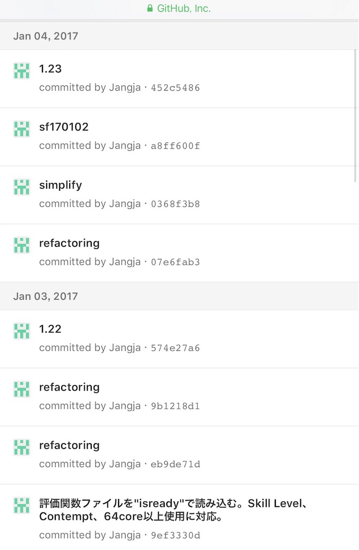Open Jangja avatar beside 1.23 commit
This screenshot has width=359, height=550.
tap(21, 71)
